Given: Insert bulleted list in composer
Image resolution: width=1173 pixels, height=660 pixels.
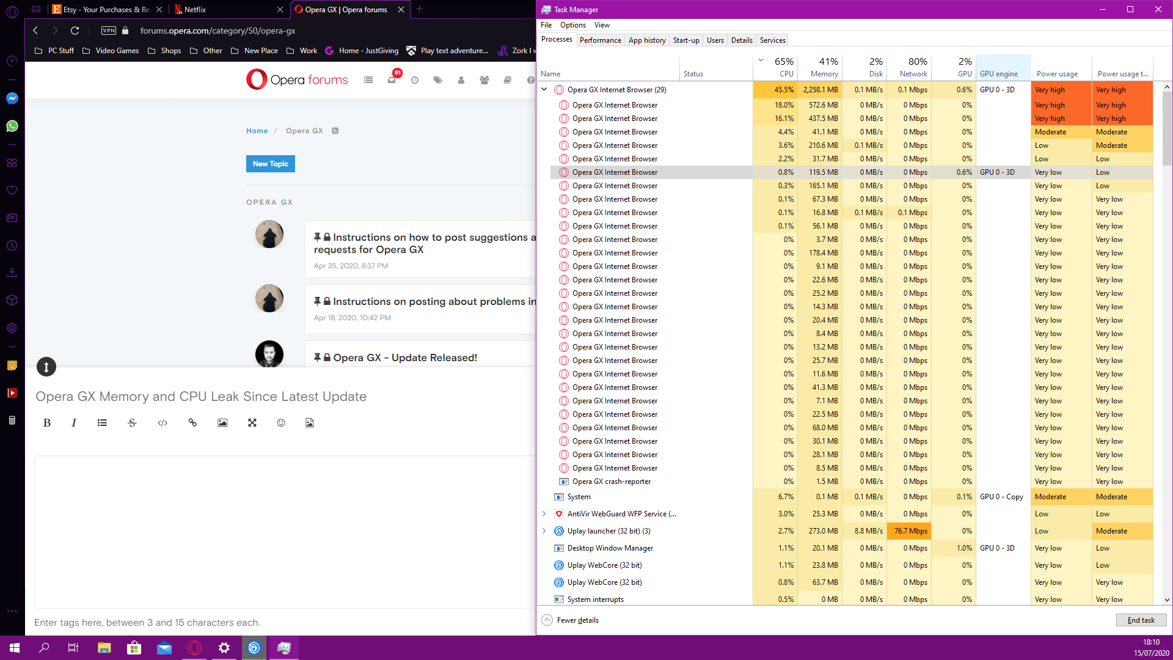Looking at the screenshot, I should click(102, 423).
